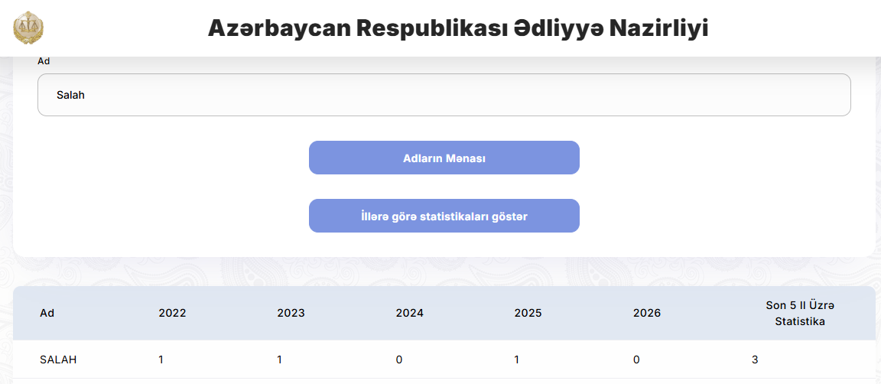Click the Azərbaycan Respublikası Ədliyyə Nazirliyi title
Image resolution: width=881 pixels, height=384 pixels.
coord(458,28)
